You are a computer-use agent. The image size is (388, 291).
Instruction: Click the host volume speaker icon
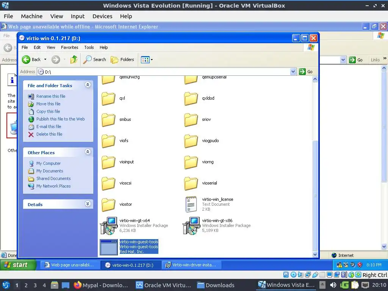coord(333,285)
